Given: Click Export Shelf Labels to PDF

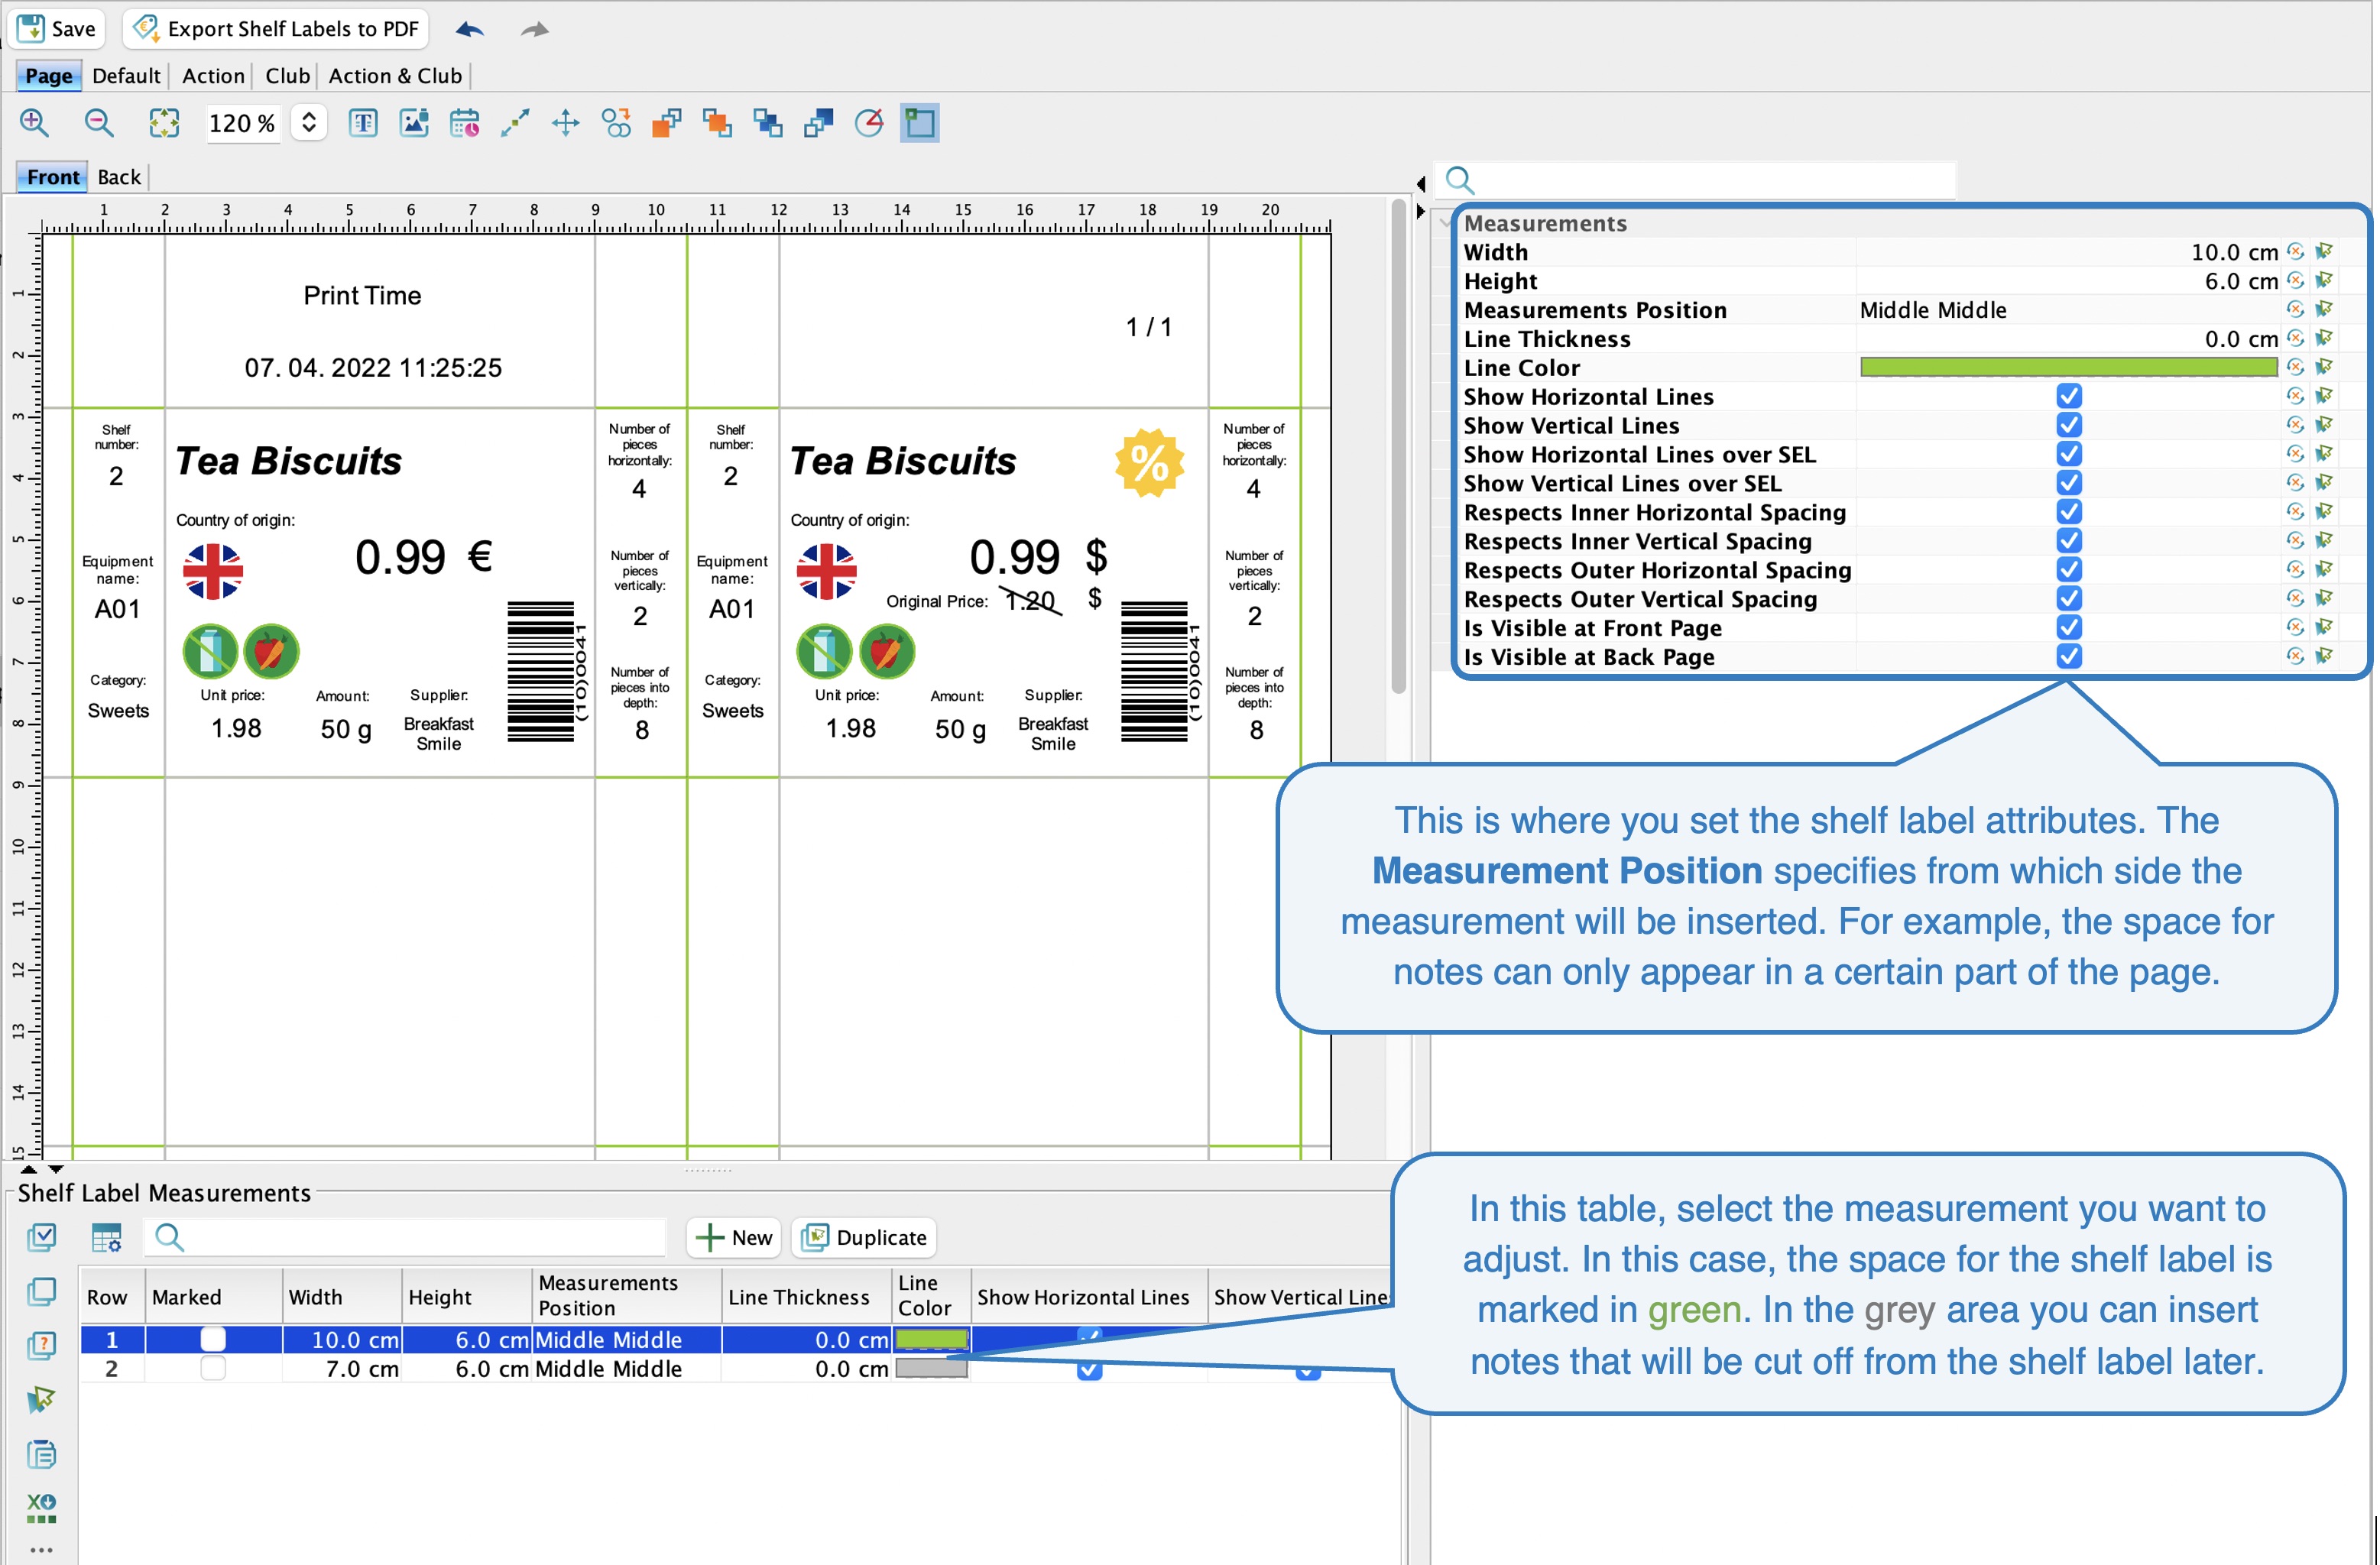Looking at the screenshot, I should click(x=277, y=29).
